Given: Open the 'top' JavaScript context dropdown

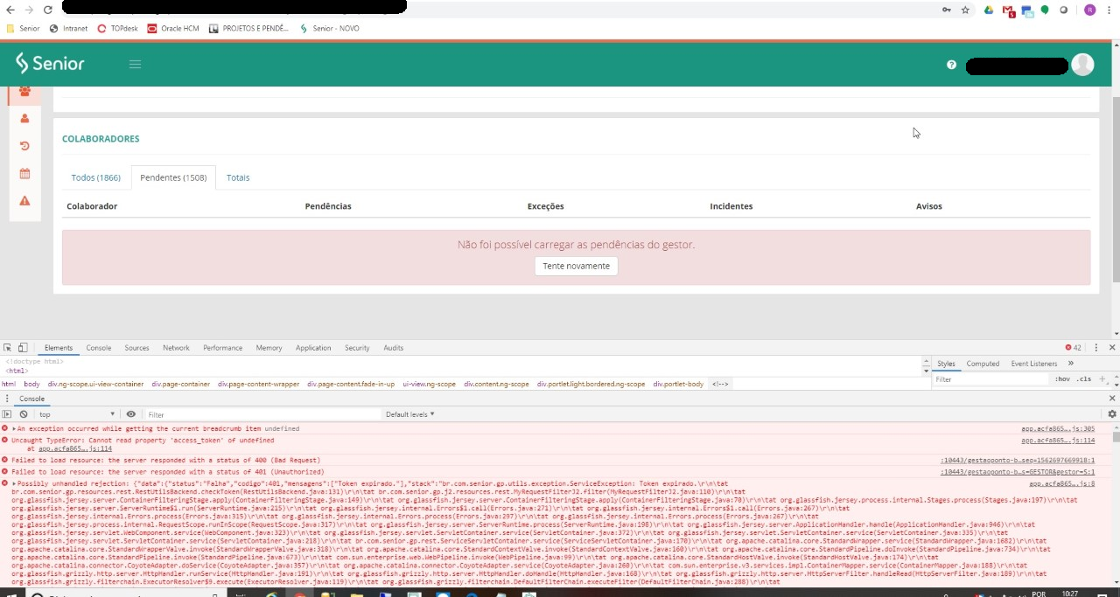Looking at the screenshot, I should 76,414.
